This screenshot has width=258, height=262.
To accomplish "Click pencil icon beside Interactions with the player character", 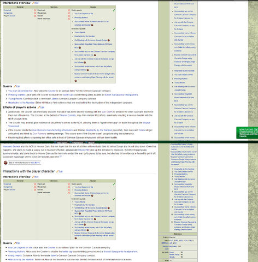I will coord(57,171).
